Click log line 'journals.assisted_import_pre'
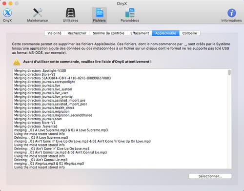The image size is (244, 191). click(50, 101)
